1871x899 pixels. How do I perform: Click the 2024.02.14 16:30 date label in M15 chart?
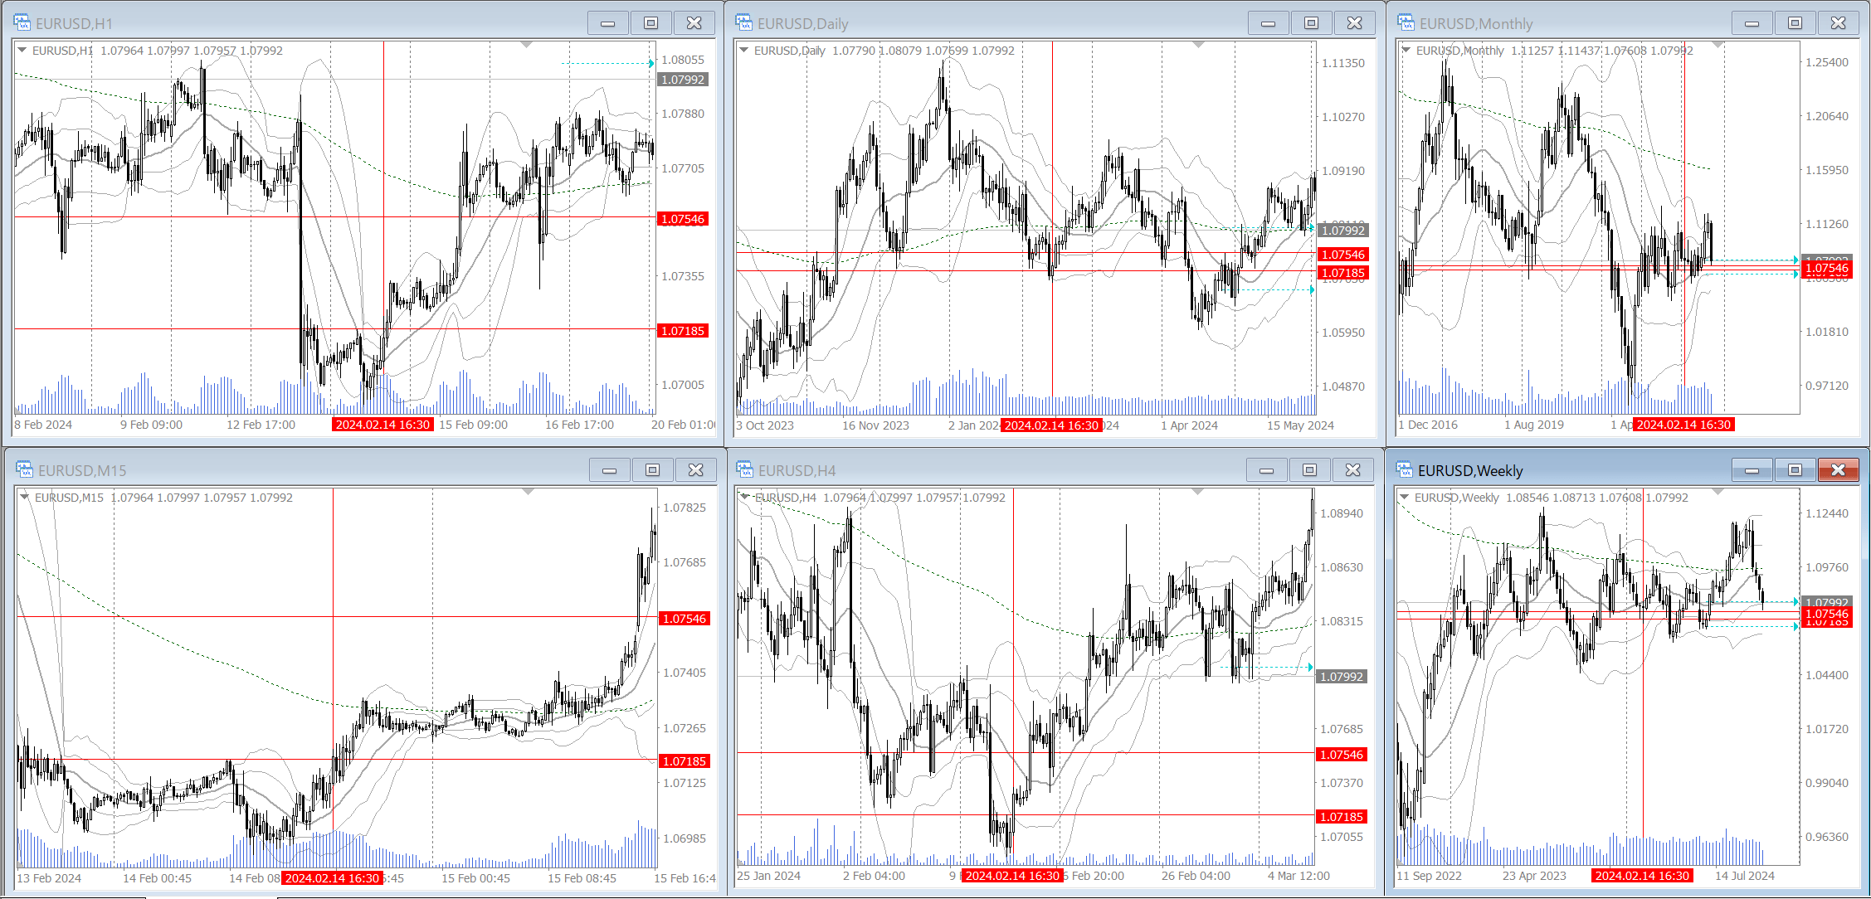point(333,878)
